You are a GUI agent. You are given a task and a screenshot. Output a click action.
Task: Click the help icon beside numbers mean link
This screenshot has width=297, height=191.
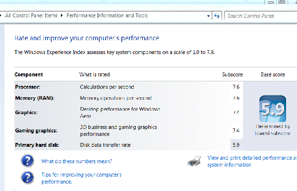(28, 161)
